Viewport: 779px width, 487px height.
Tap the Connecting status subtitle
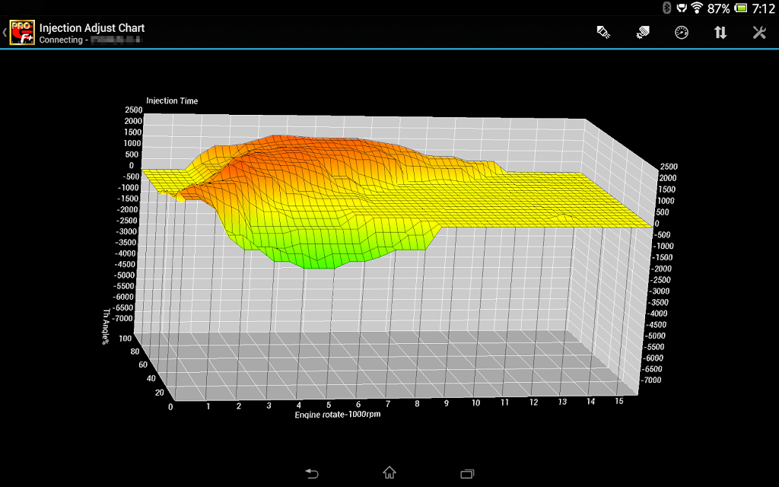(x=91, y=40)
